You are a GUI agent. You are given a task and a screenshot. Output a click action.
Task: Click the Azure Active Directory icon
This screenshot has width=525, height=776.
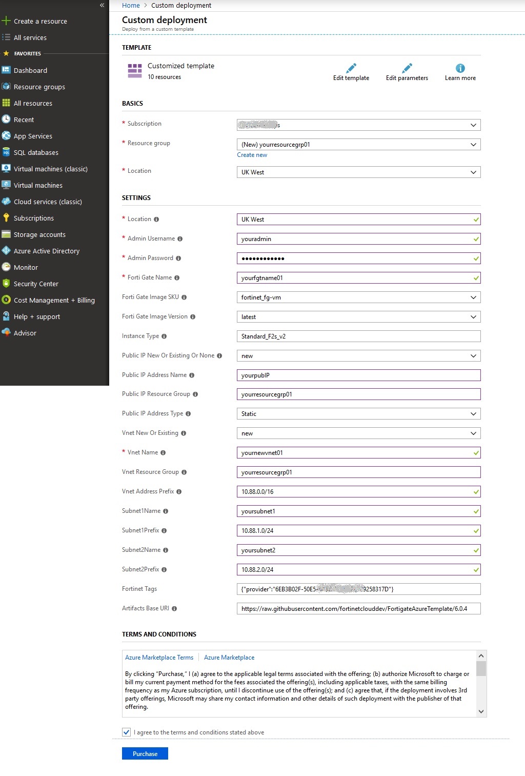[6, 251]
